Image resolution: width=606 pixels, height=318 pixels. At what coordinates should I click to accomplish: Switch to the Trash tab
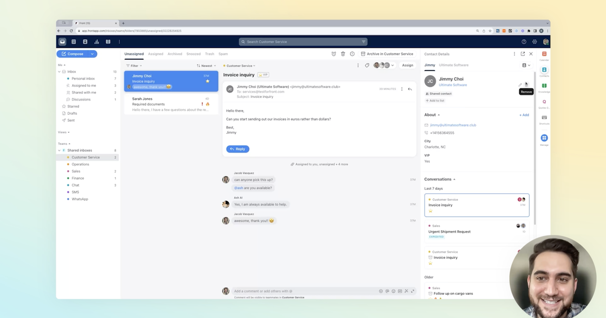tap(210, 54)
